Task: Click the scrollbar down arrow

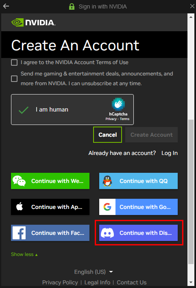Action: click(x=191, y=282)
